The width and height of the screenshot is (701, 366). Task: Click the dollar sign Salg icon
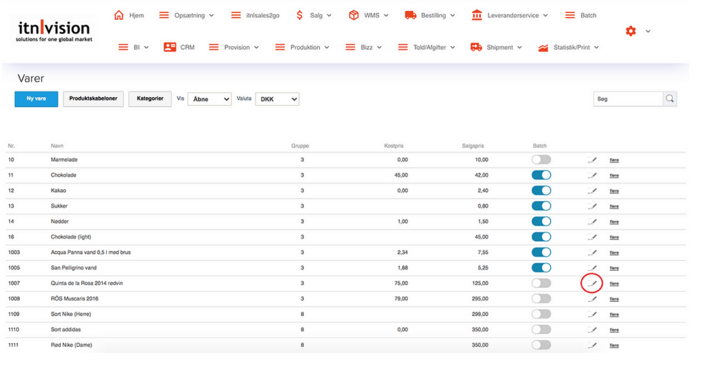(299, 15)
